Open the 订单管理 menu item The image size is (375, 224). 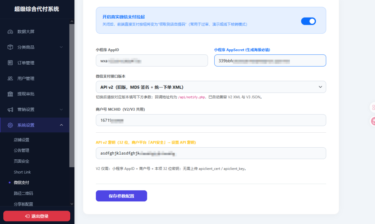(x=35, y=63)
